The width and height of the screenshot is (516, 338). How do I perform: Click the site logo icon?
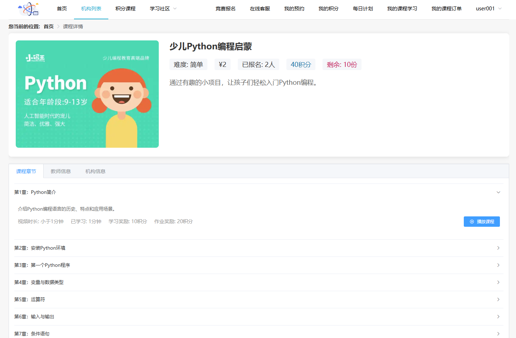[x=28, y=9]
